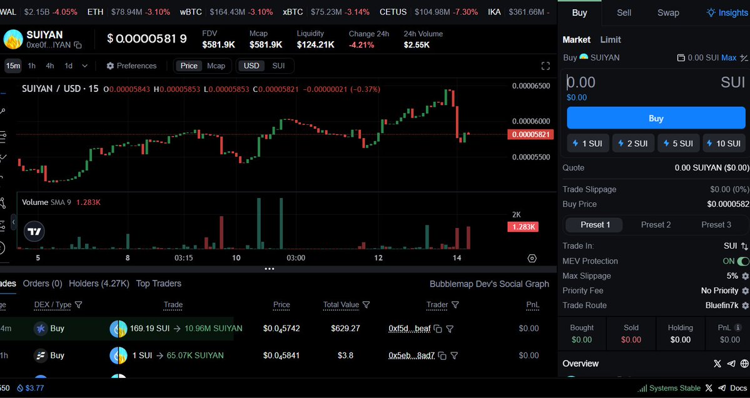This screenshot has width=750, height=398.
Task: Open the Top Traders tab
Action: pyautogui.click(x=159, y=284)
